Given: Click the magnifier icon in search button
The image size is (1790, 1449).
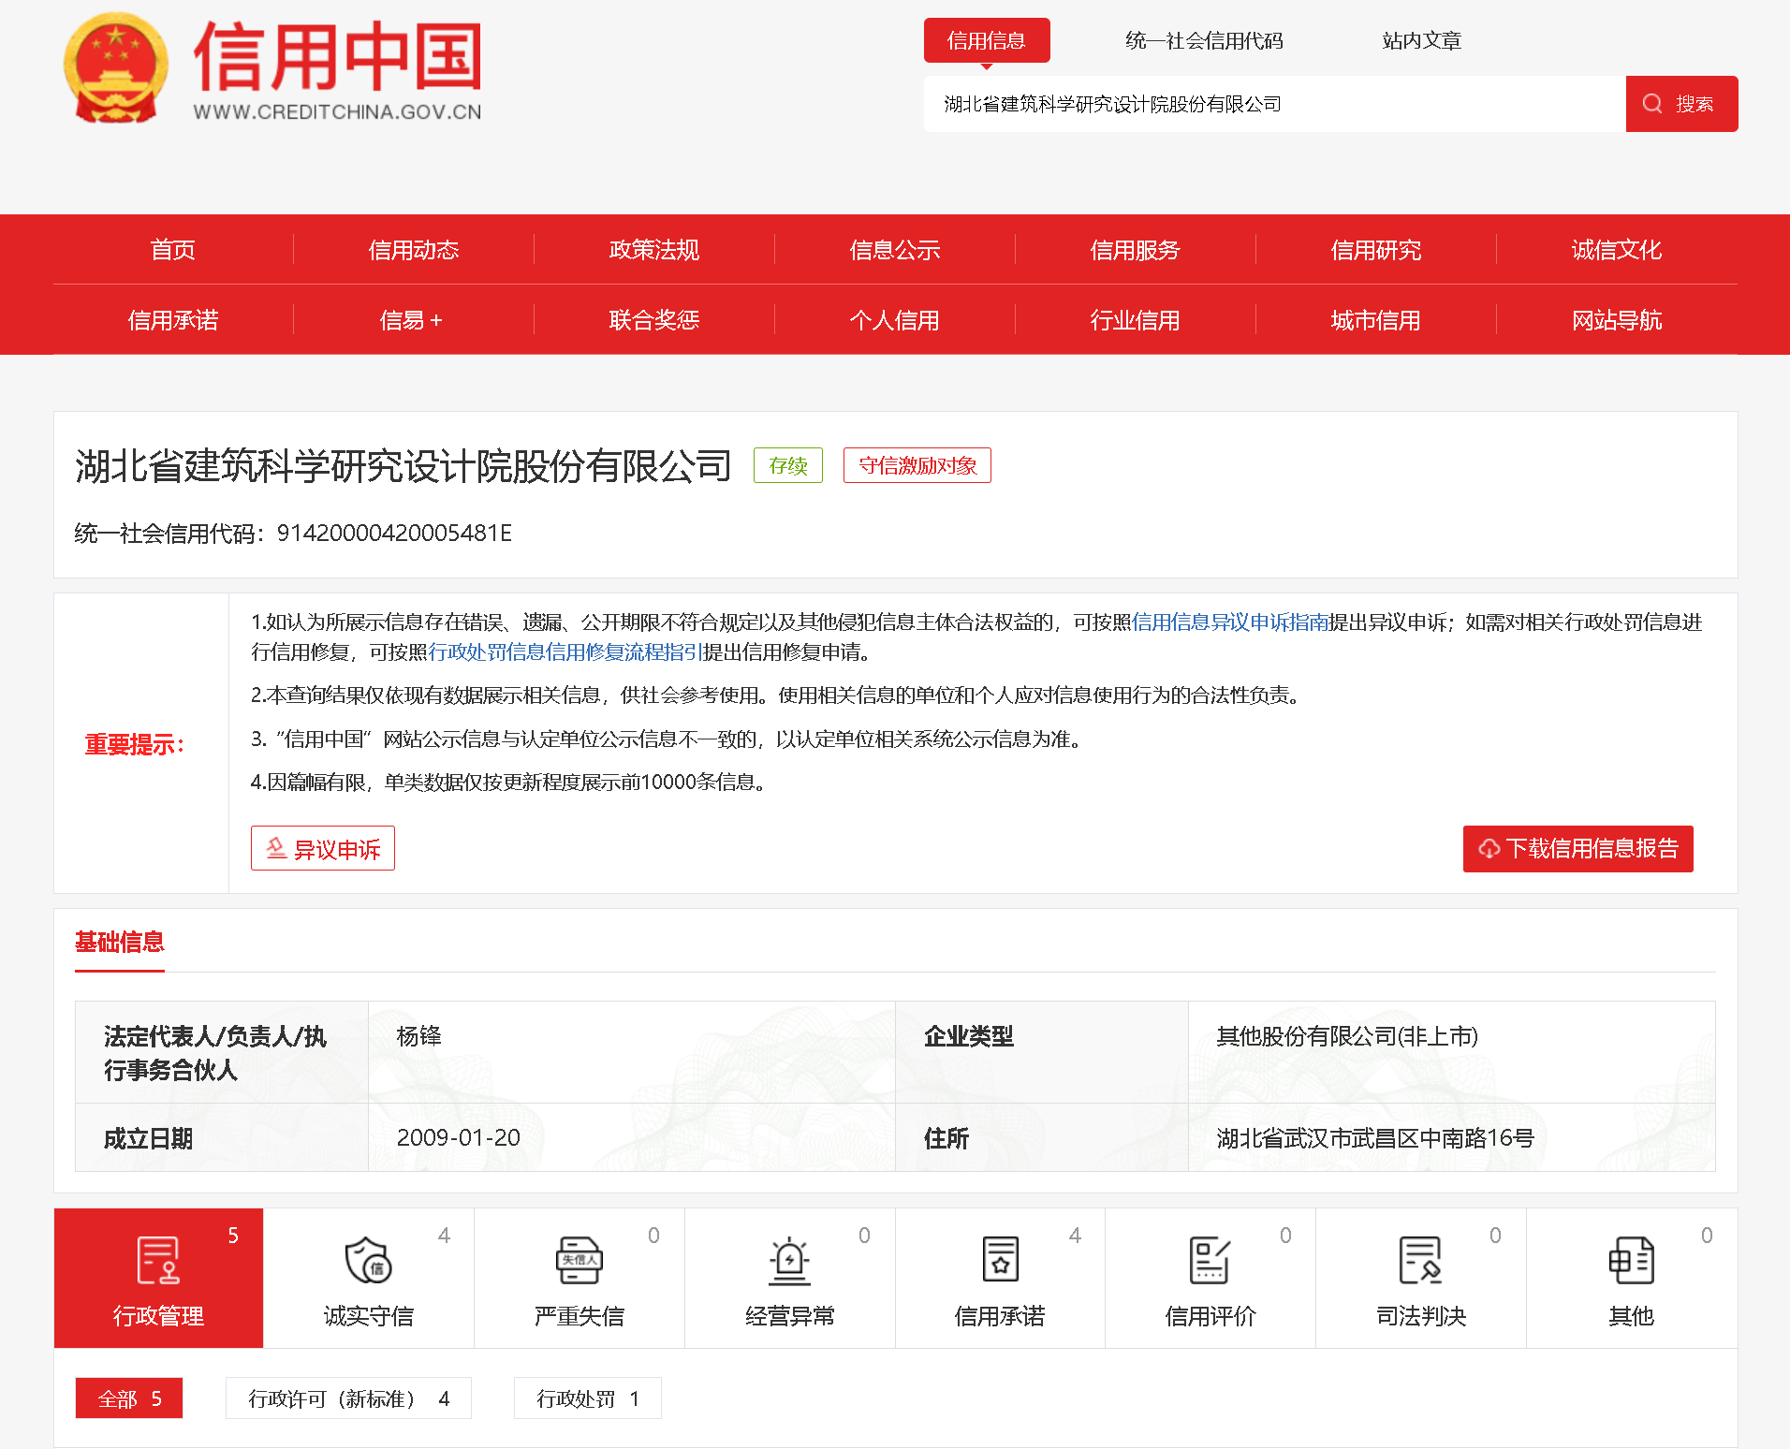Looking at the screenshot, I should [1652, 104].
